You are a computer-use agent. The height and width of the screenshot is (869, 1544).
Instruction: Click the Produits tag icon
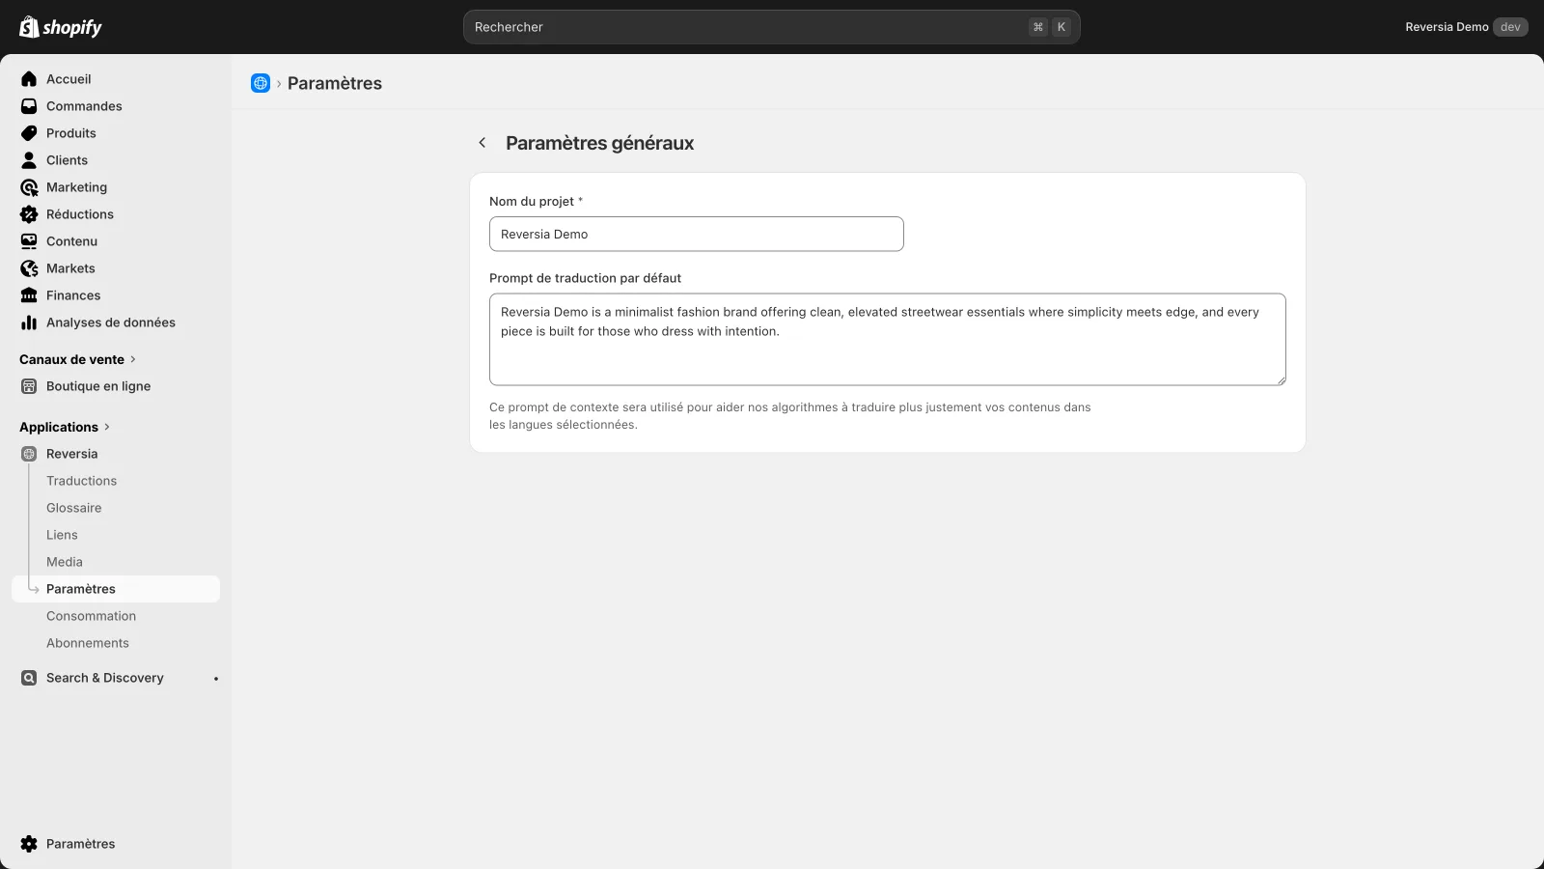29,133
